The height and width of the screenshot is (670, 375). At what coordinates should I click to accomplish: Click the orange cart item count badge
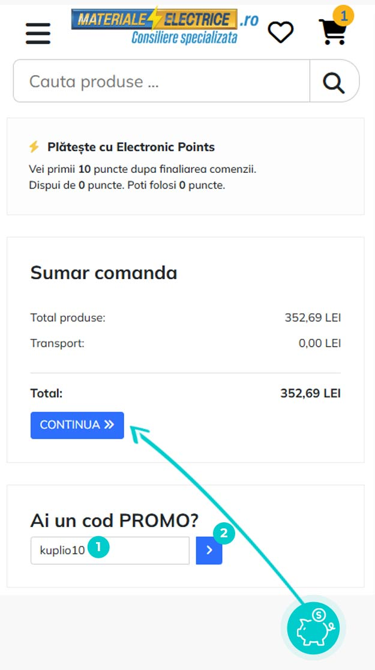coord(343,16)
